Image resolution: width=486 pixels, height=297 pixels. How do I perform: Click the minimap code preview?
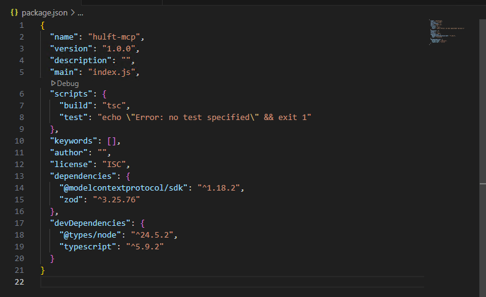pos(446,32)
